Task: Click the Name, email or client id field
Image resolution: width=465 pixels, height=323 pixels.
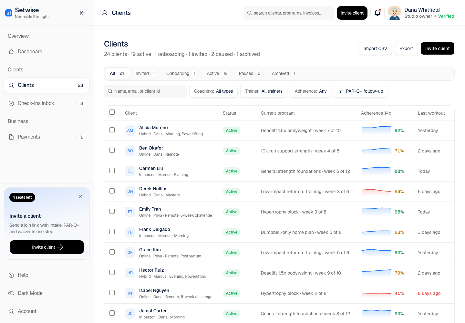Action: point(145,91)
